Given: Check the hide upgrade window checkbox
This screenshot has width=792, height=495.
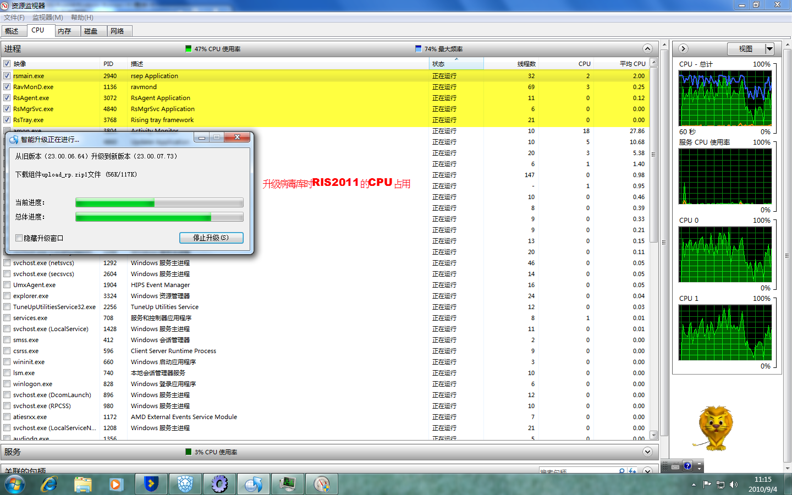Looking at the screenshot, I should pos(19,238).
